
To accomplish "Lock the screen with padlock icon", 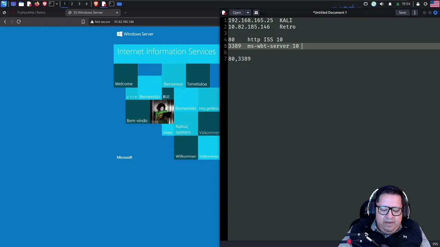I will tap(418, 4).
